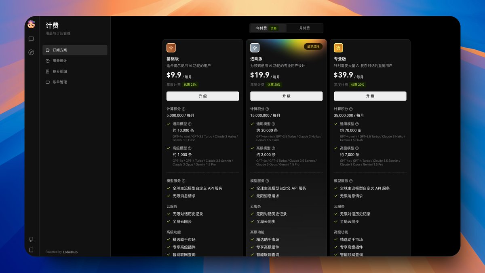The height and width of the screenshot is (273, 485).
Task: Click help icon beside 进阶版 高级模型
Action: pyautogui.click(x=273, y=148)
